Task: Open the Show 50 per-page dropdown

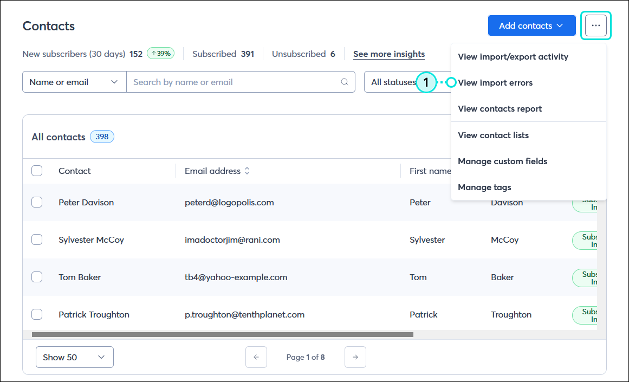Action: tap(74, 357)
